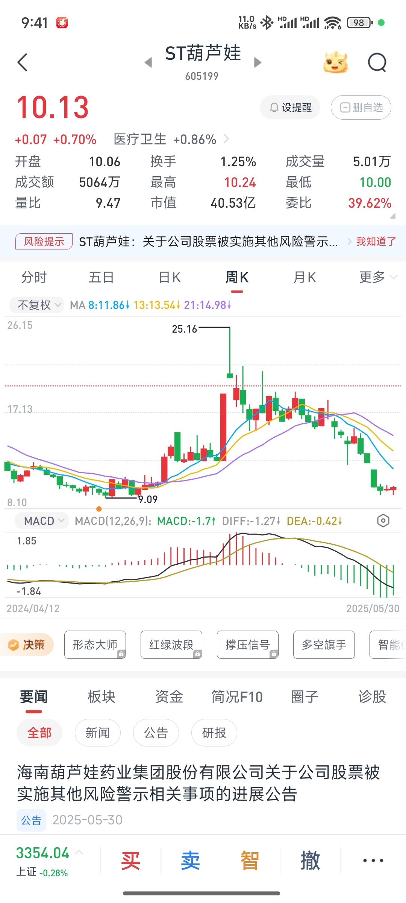Viewport: 406px width, 903px height.
Task: Select the 周K chart tab
Action: 237,278
